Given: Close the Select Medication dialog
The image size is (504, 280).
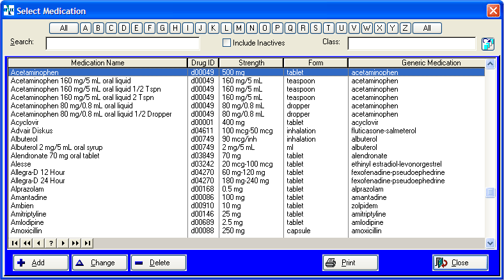Looking at the screenshot, I should coord(461,263).
